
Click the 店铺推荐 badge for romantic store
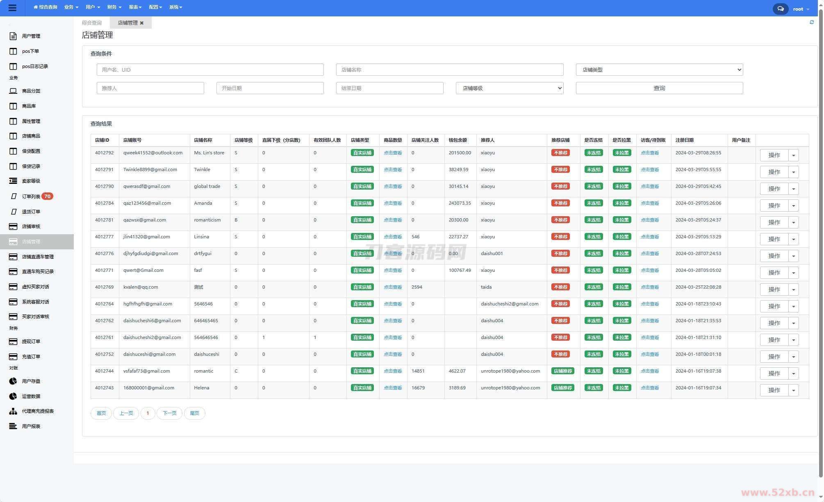[x=562, y=371]
